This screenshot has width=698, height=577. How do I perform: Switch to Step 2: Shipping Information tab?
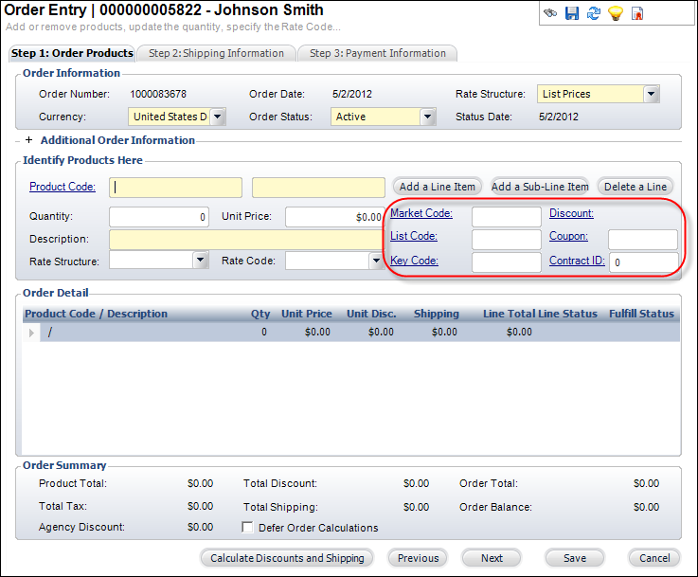(216, 53)
